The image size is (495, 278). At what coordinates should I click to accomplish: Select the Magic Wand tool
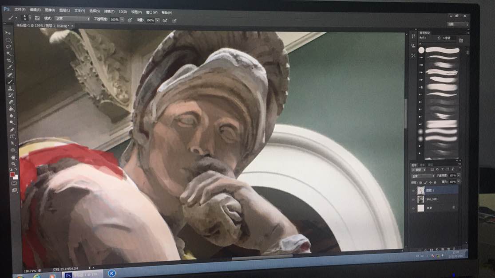pyautogui.click(x=9, y=54)
